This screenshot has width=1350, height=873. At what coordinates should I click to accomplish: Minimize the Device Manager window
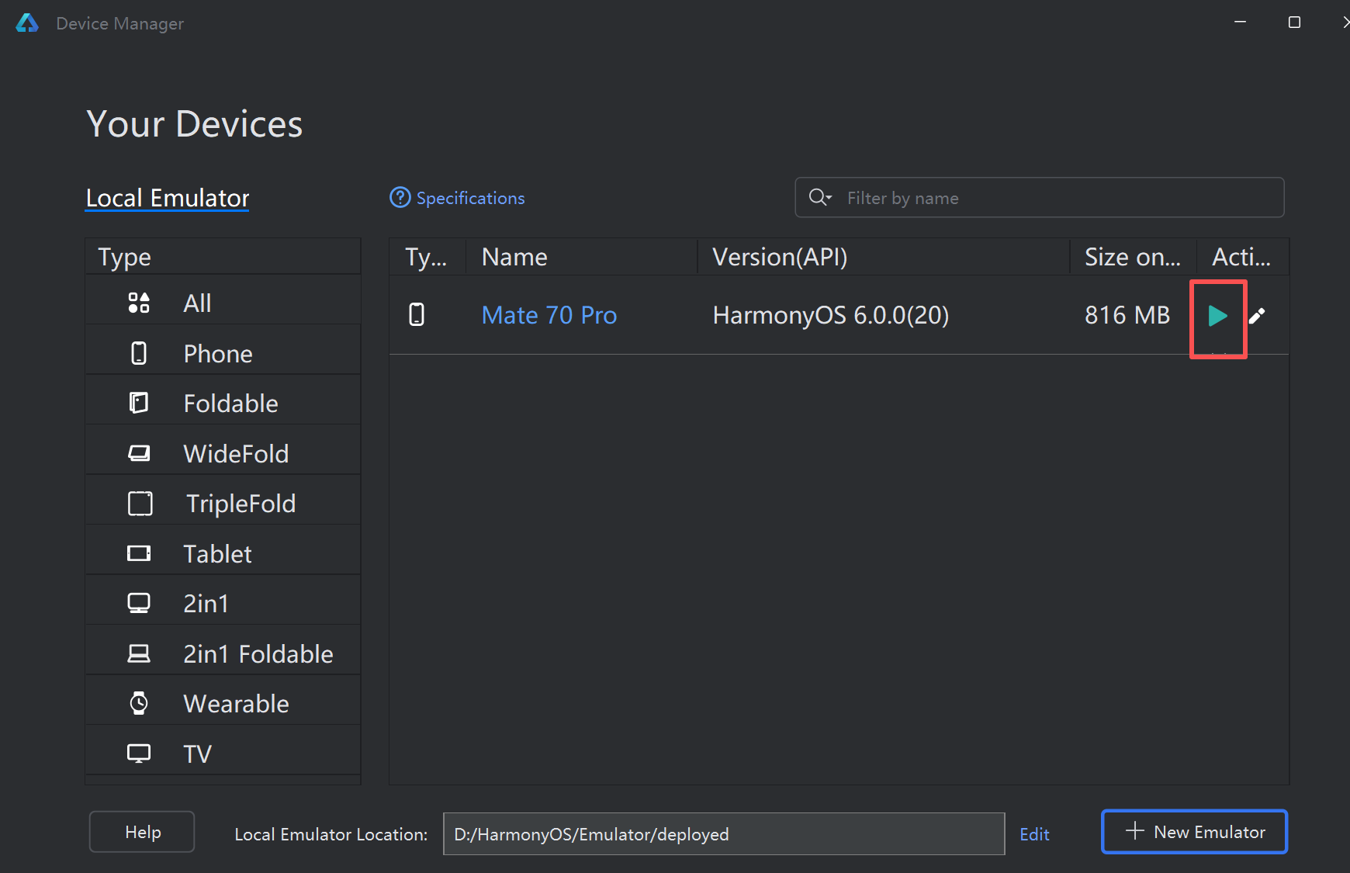(x=1240, y=23)
